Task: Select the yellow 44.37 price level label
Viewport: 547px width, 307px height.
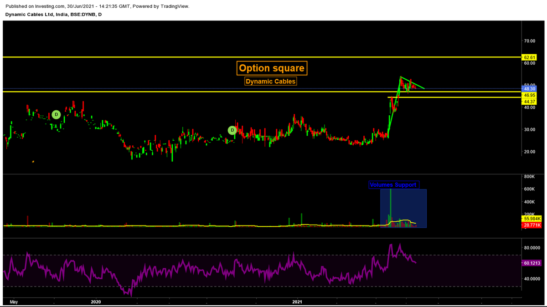Action: pyautogui.click(x=530, y=102)
